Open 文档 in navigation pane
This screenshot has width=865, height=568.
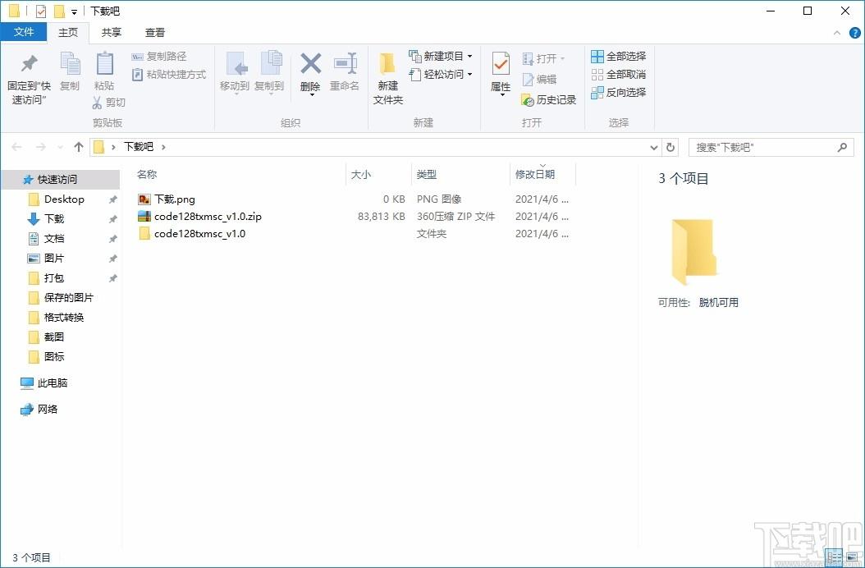(x=54, y=239)
